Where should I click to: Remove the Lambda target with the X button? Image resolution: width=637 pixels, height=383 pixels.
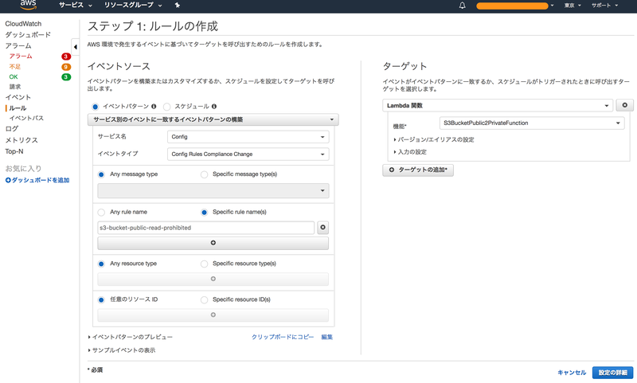coord(624,105)
